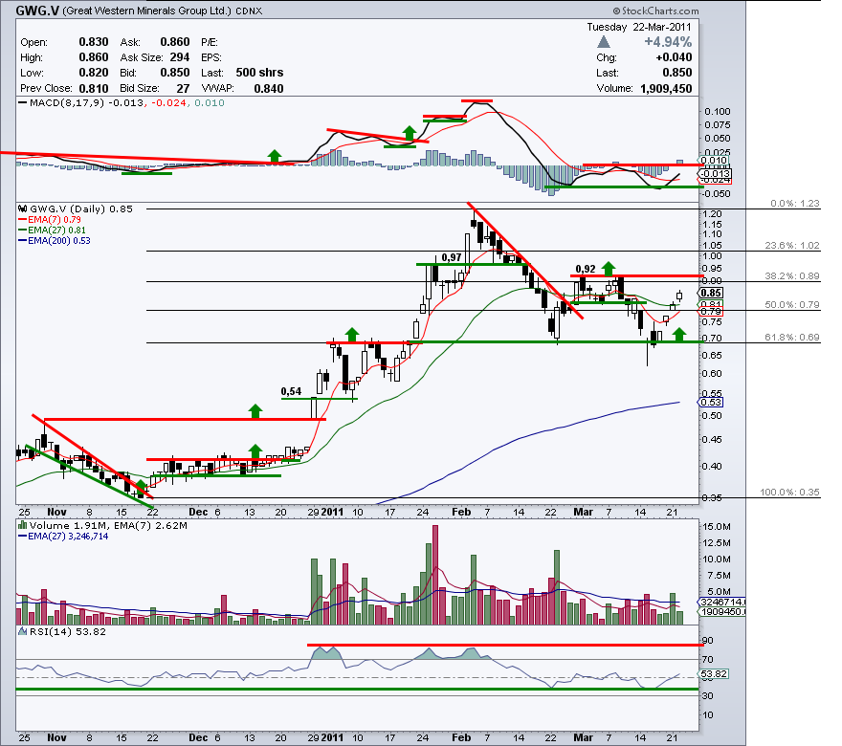
Task: Click the GWG.V ticker symbol in the header
Action: (37, 11)
